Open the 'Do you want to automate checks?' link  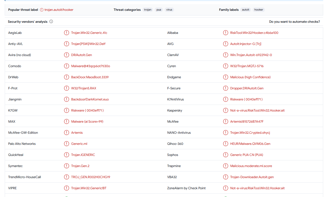[294, 22]
